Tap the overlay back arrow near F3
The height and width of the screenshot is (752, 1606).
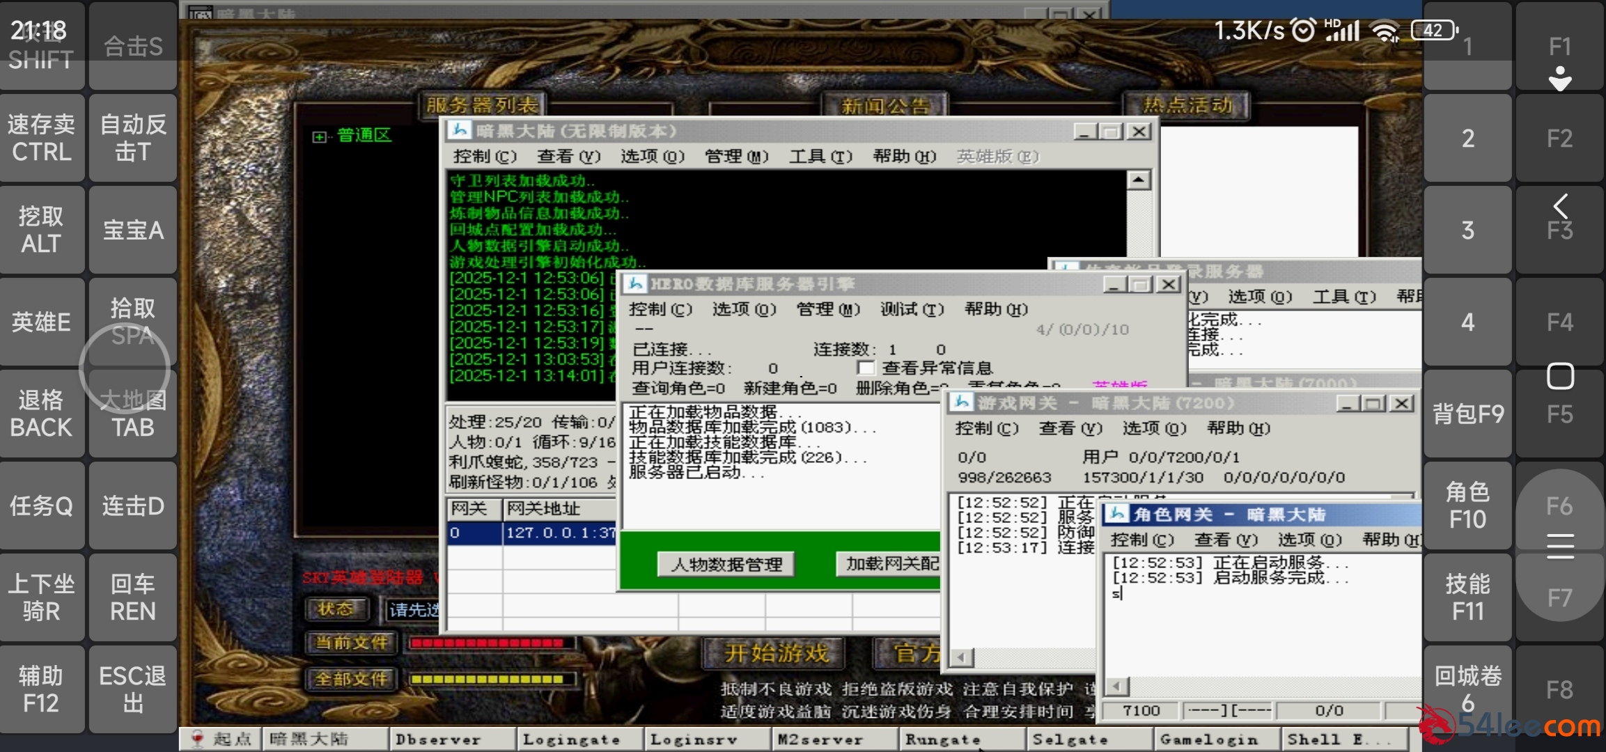click(x=1560, y=206)
